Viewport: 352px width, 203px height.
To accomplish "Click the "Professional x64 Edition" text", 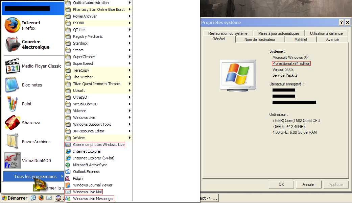I will tap(291, 64).
